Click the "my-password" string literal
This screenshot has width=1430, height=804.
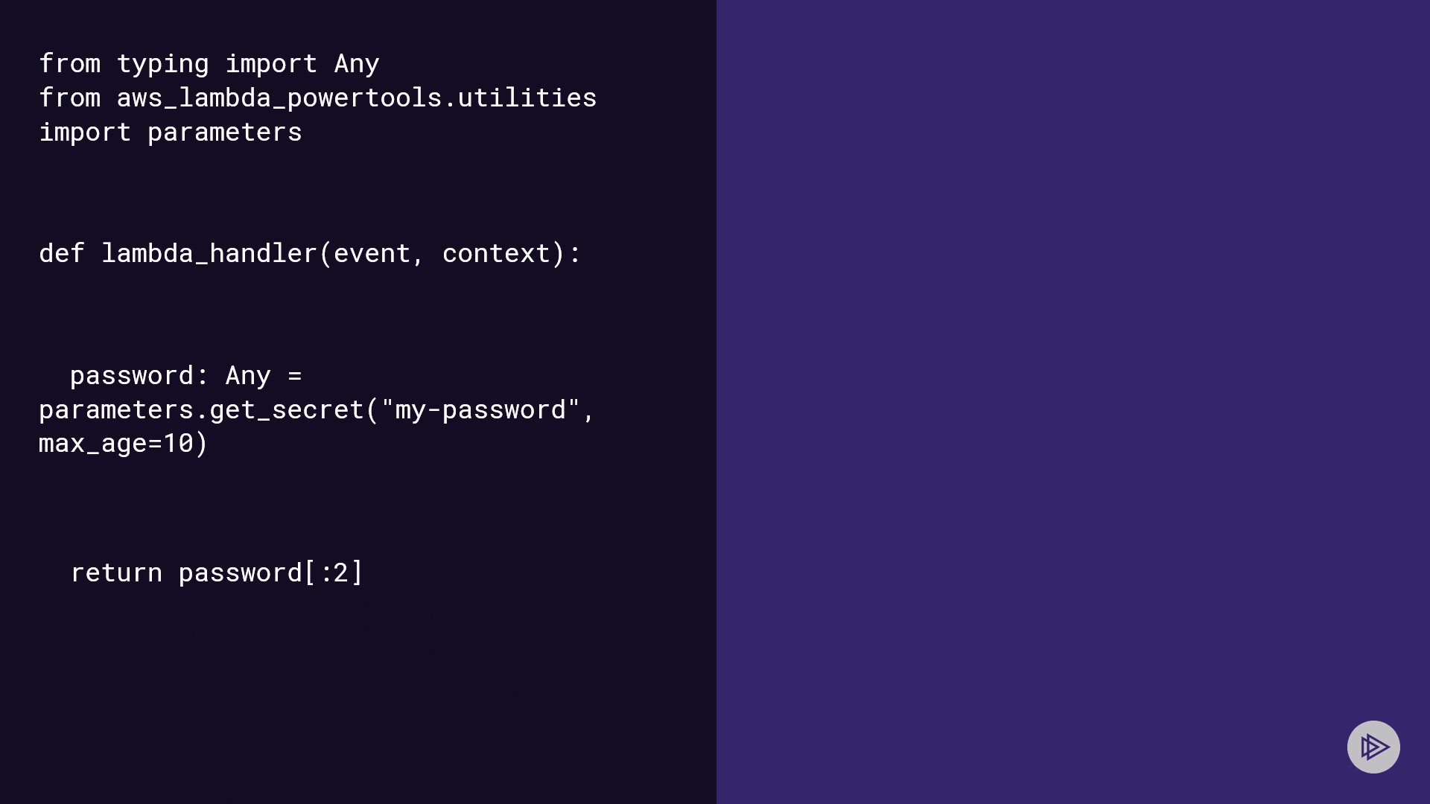coord(480,410)
